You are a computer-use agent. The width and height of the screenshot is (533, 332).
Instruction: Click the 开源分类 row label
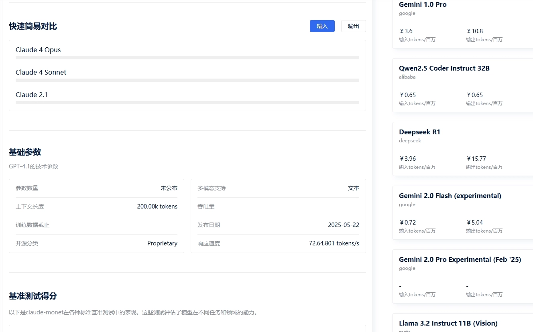coord(27,243)
